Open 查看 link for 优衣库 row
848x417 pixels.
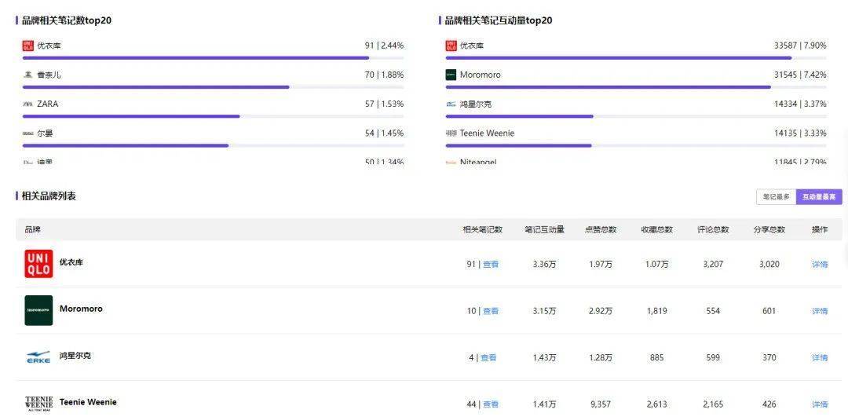pos(491,265)
